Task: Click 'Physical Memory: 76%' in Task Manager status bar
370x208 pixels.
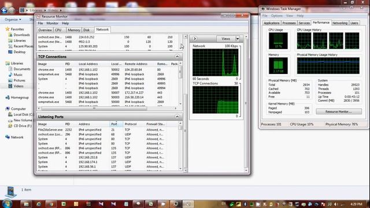Action: [x=342, y=124]
